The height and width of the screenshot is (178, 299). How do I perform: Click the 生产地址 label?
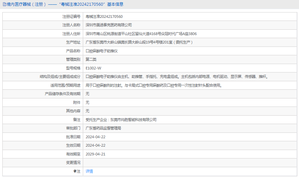pos(73,42)
